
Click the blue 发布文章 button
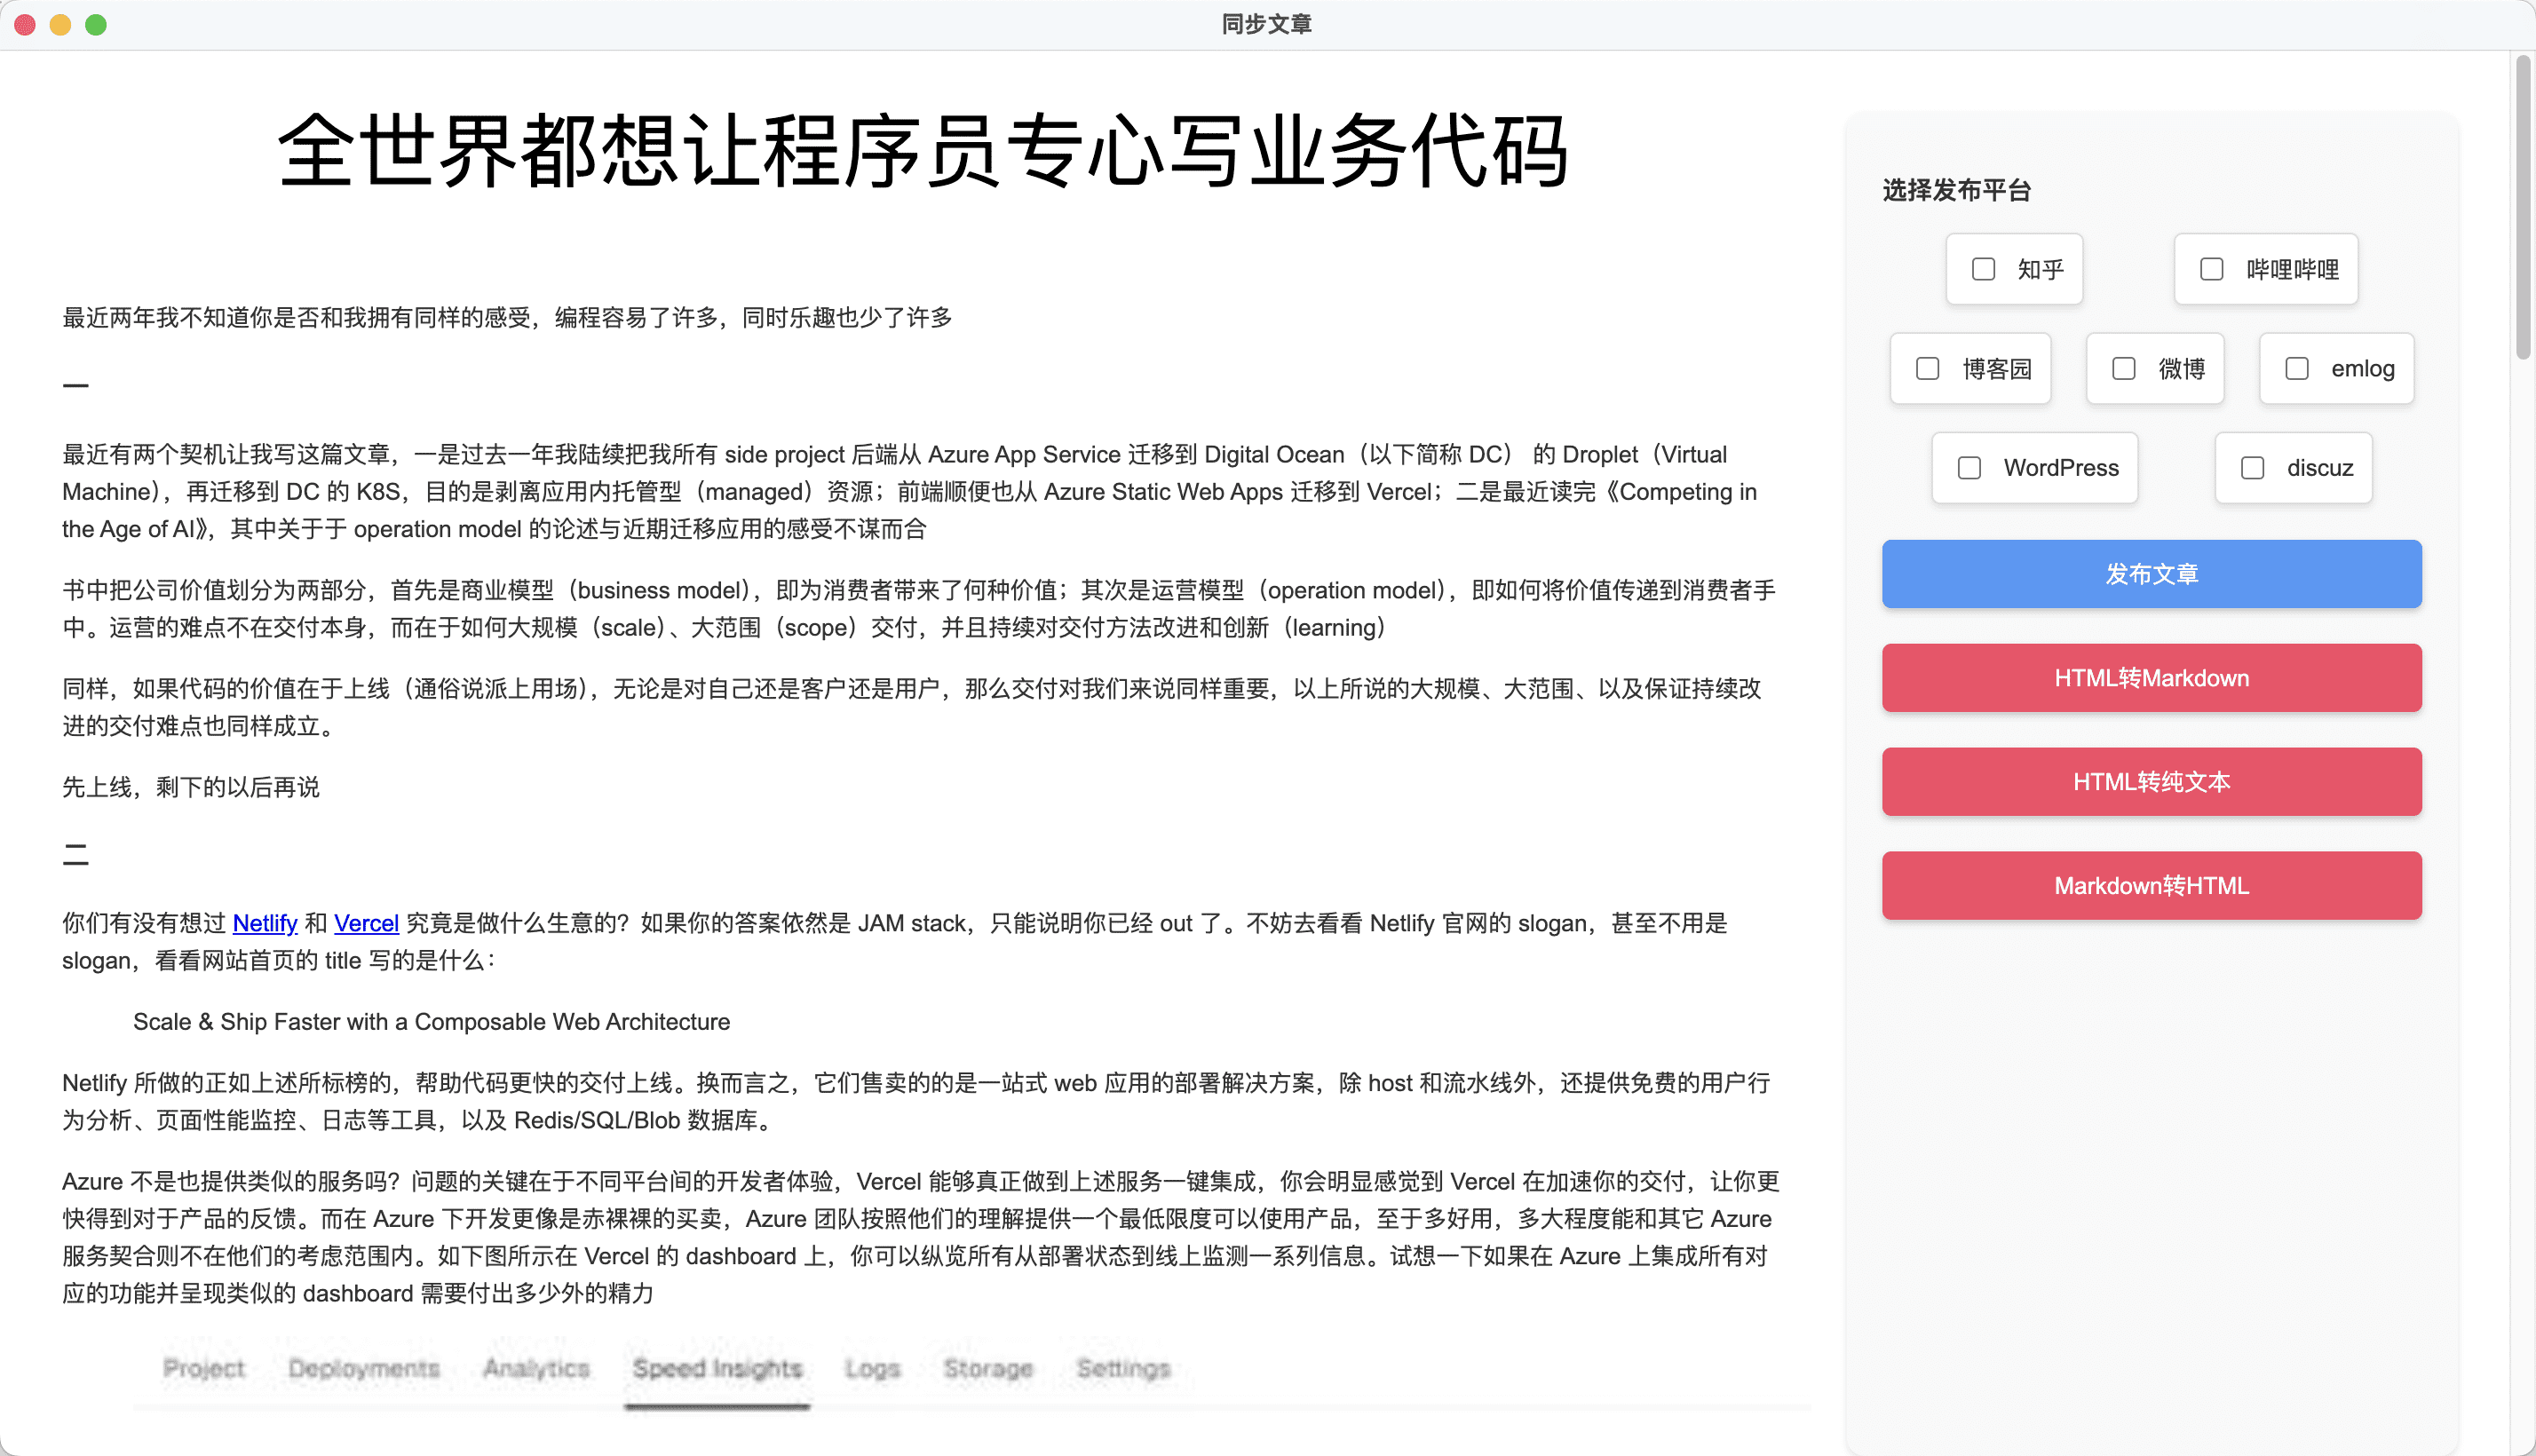(2151, 574)
